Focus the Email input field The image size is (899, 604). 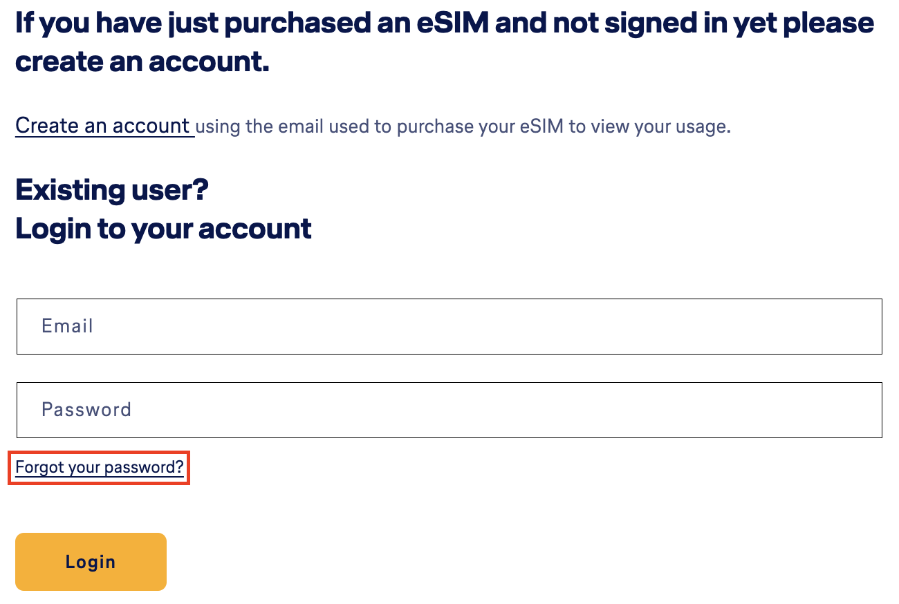pyautogui.click(x=449, y=326)
